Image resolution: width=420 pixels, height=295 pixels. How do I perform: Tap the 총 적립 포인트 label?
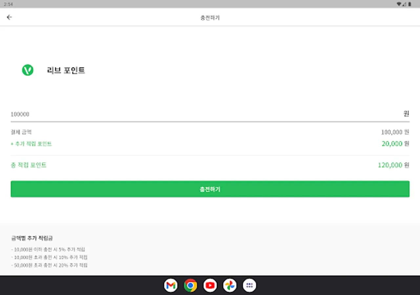point(29,165)
